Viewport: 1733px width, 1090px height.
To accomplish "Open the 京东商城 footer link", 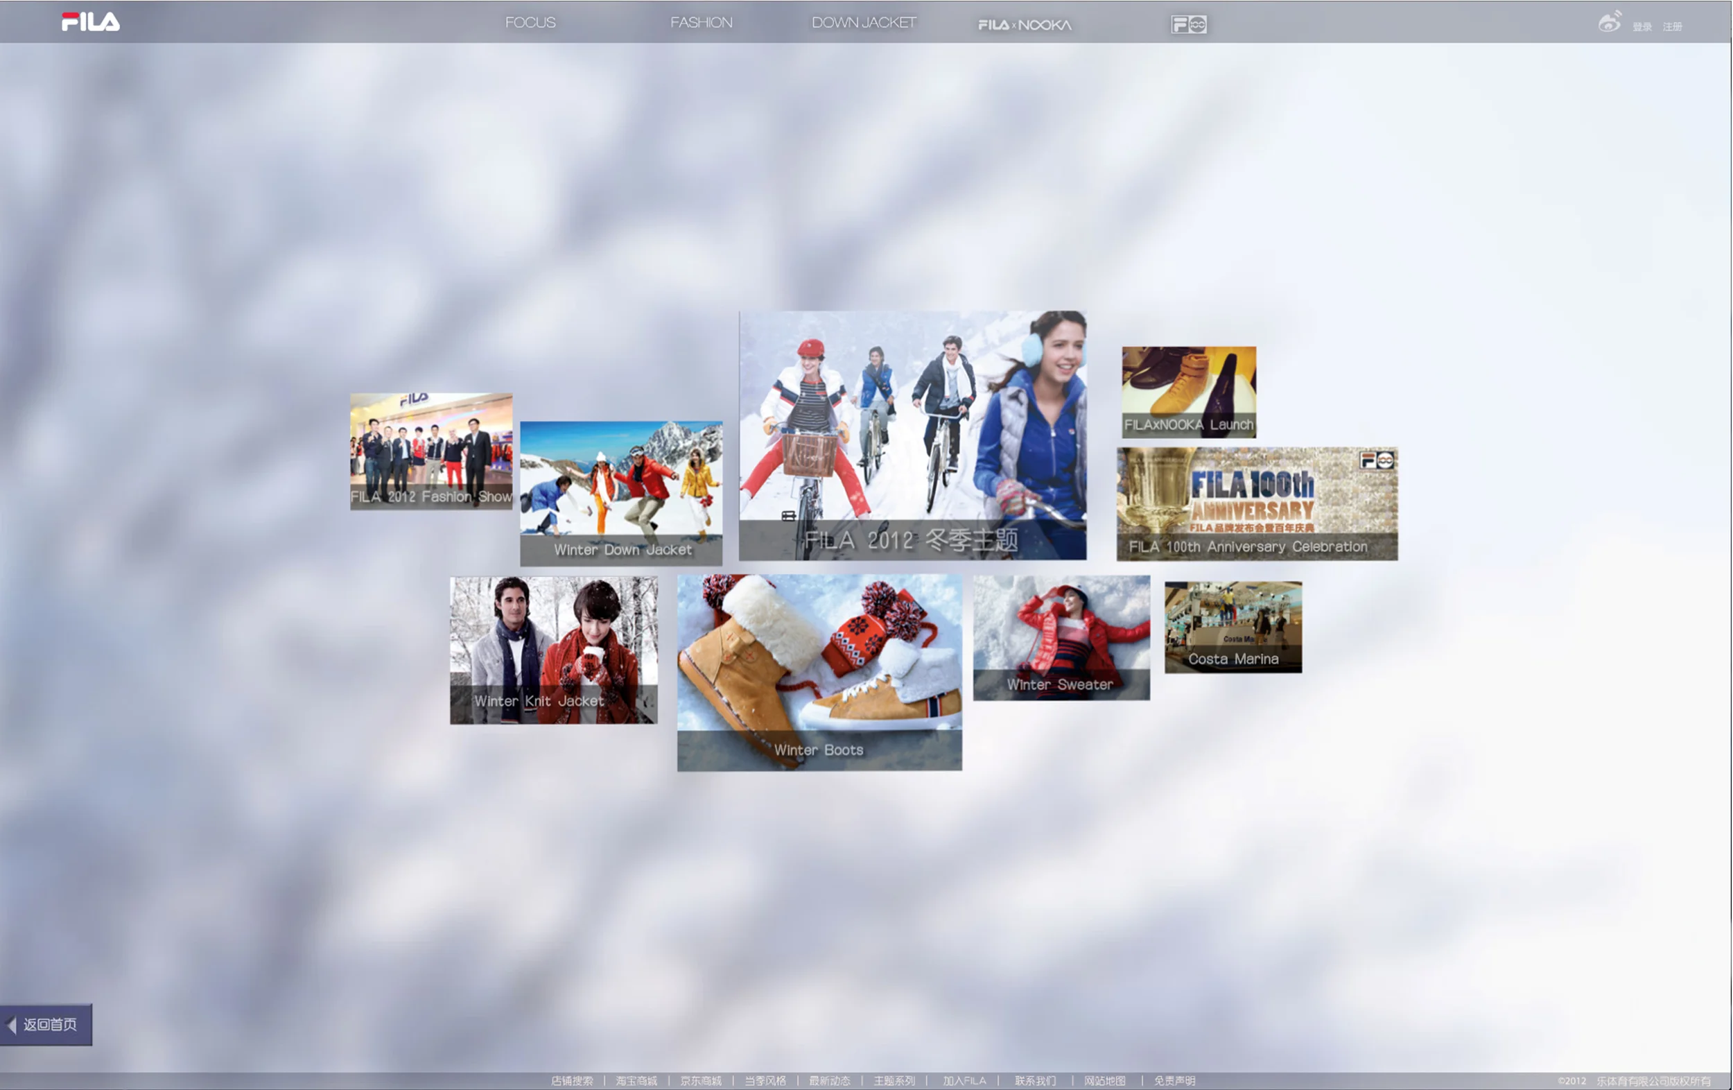I will coord(701,1081).
